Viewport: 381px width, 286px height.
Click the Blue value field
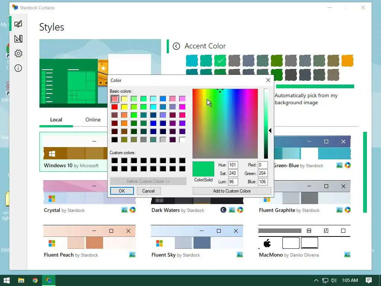[x=263, y=181]
